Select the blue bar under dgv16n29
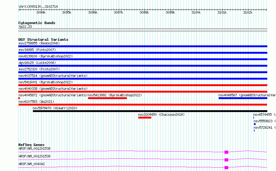Image resolution: width=276 pixels, height=171 pixels. pos(143,66)
